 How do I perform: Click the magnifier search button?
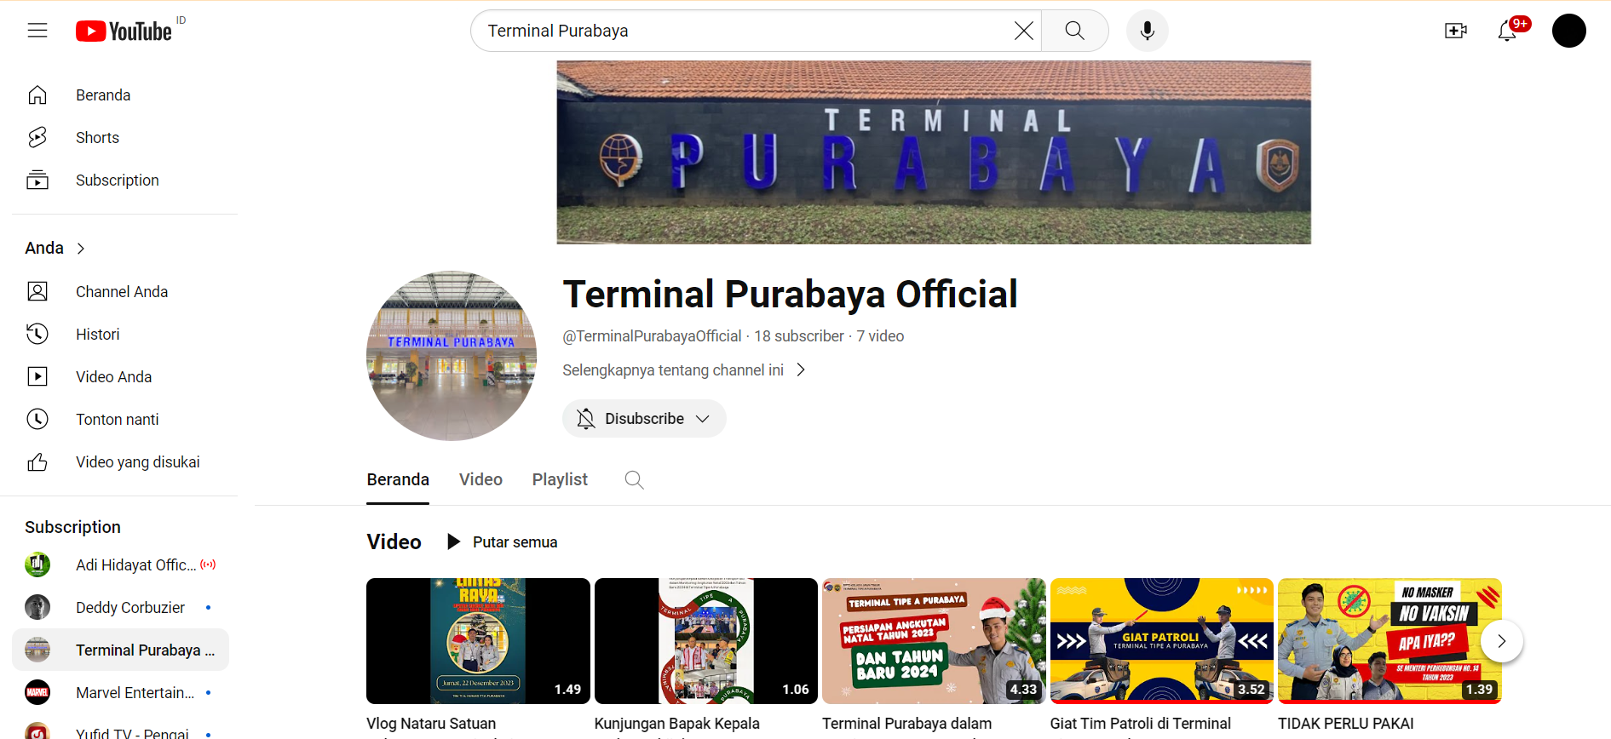(x=1074, y=32)
